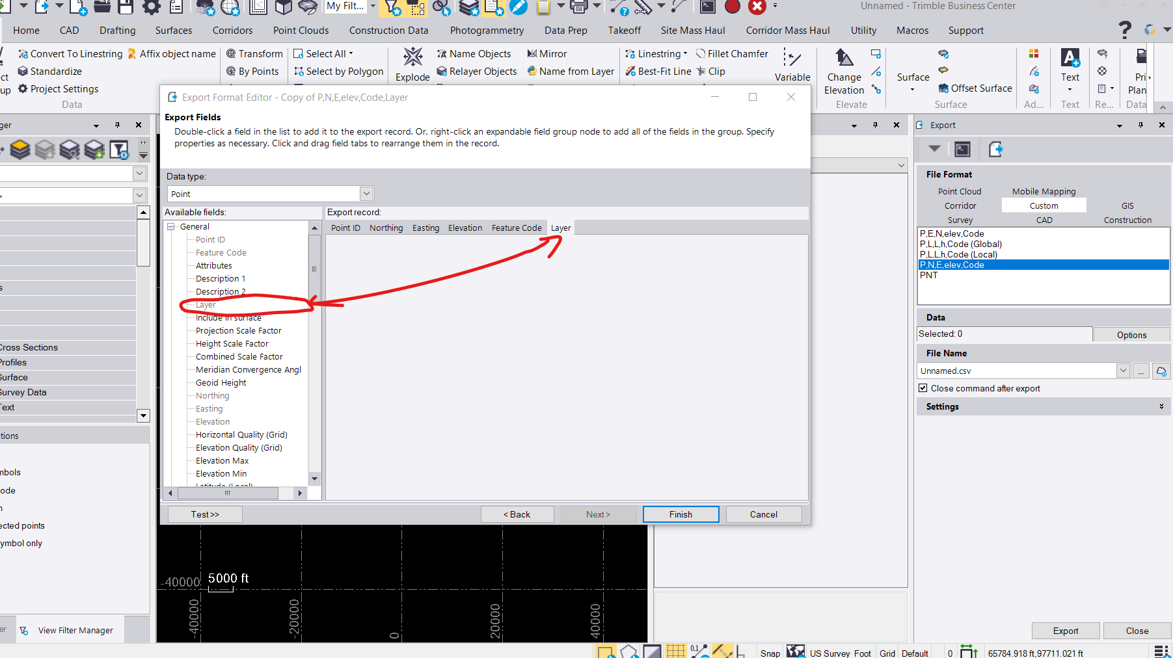The width and height of the screenshot is (1173, 658).
Task: Toggle the polygon select mode in status bar
Action: click(629, 651)
